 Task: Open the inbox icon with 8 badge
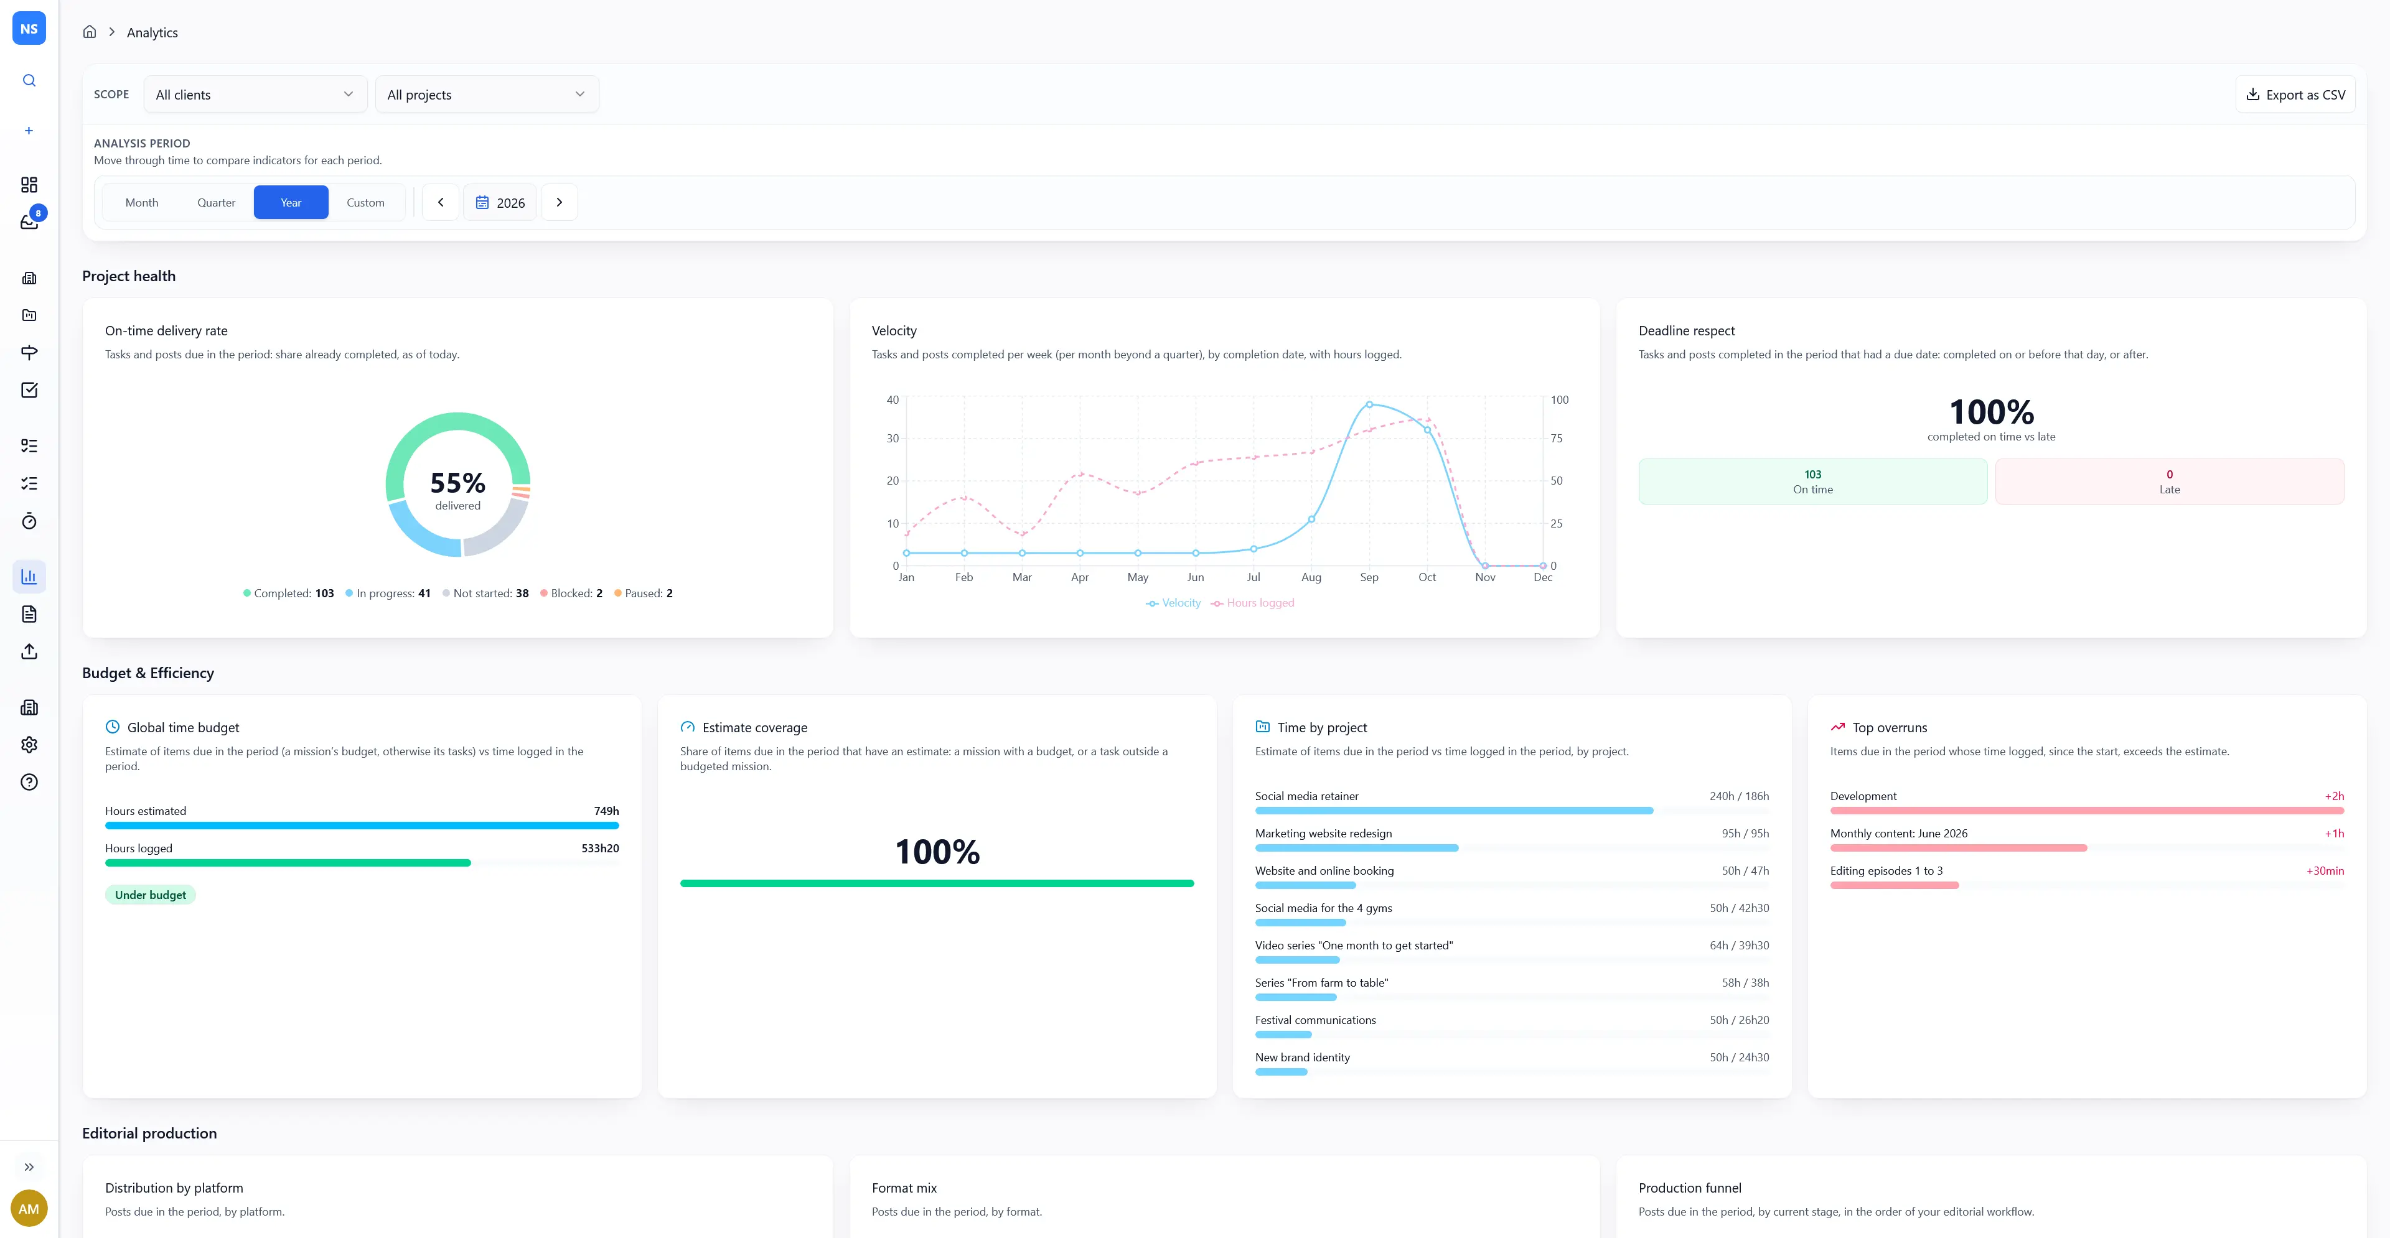[29, 223]
